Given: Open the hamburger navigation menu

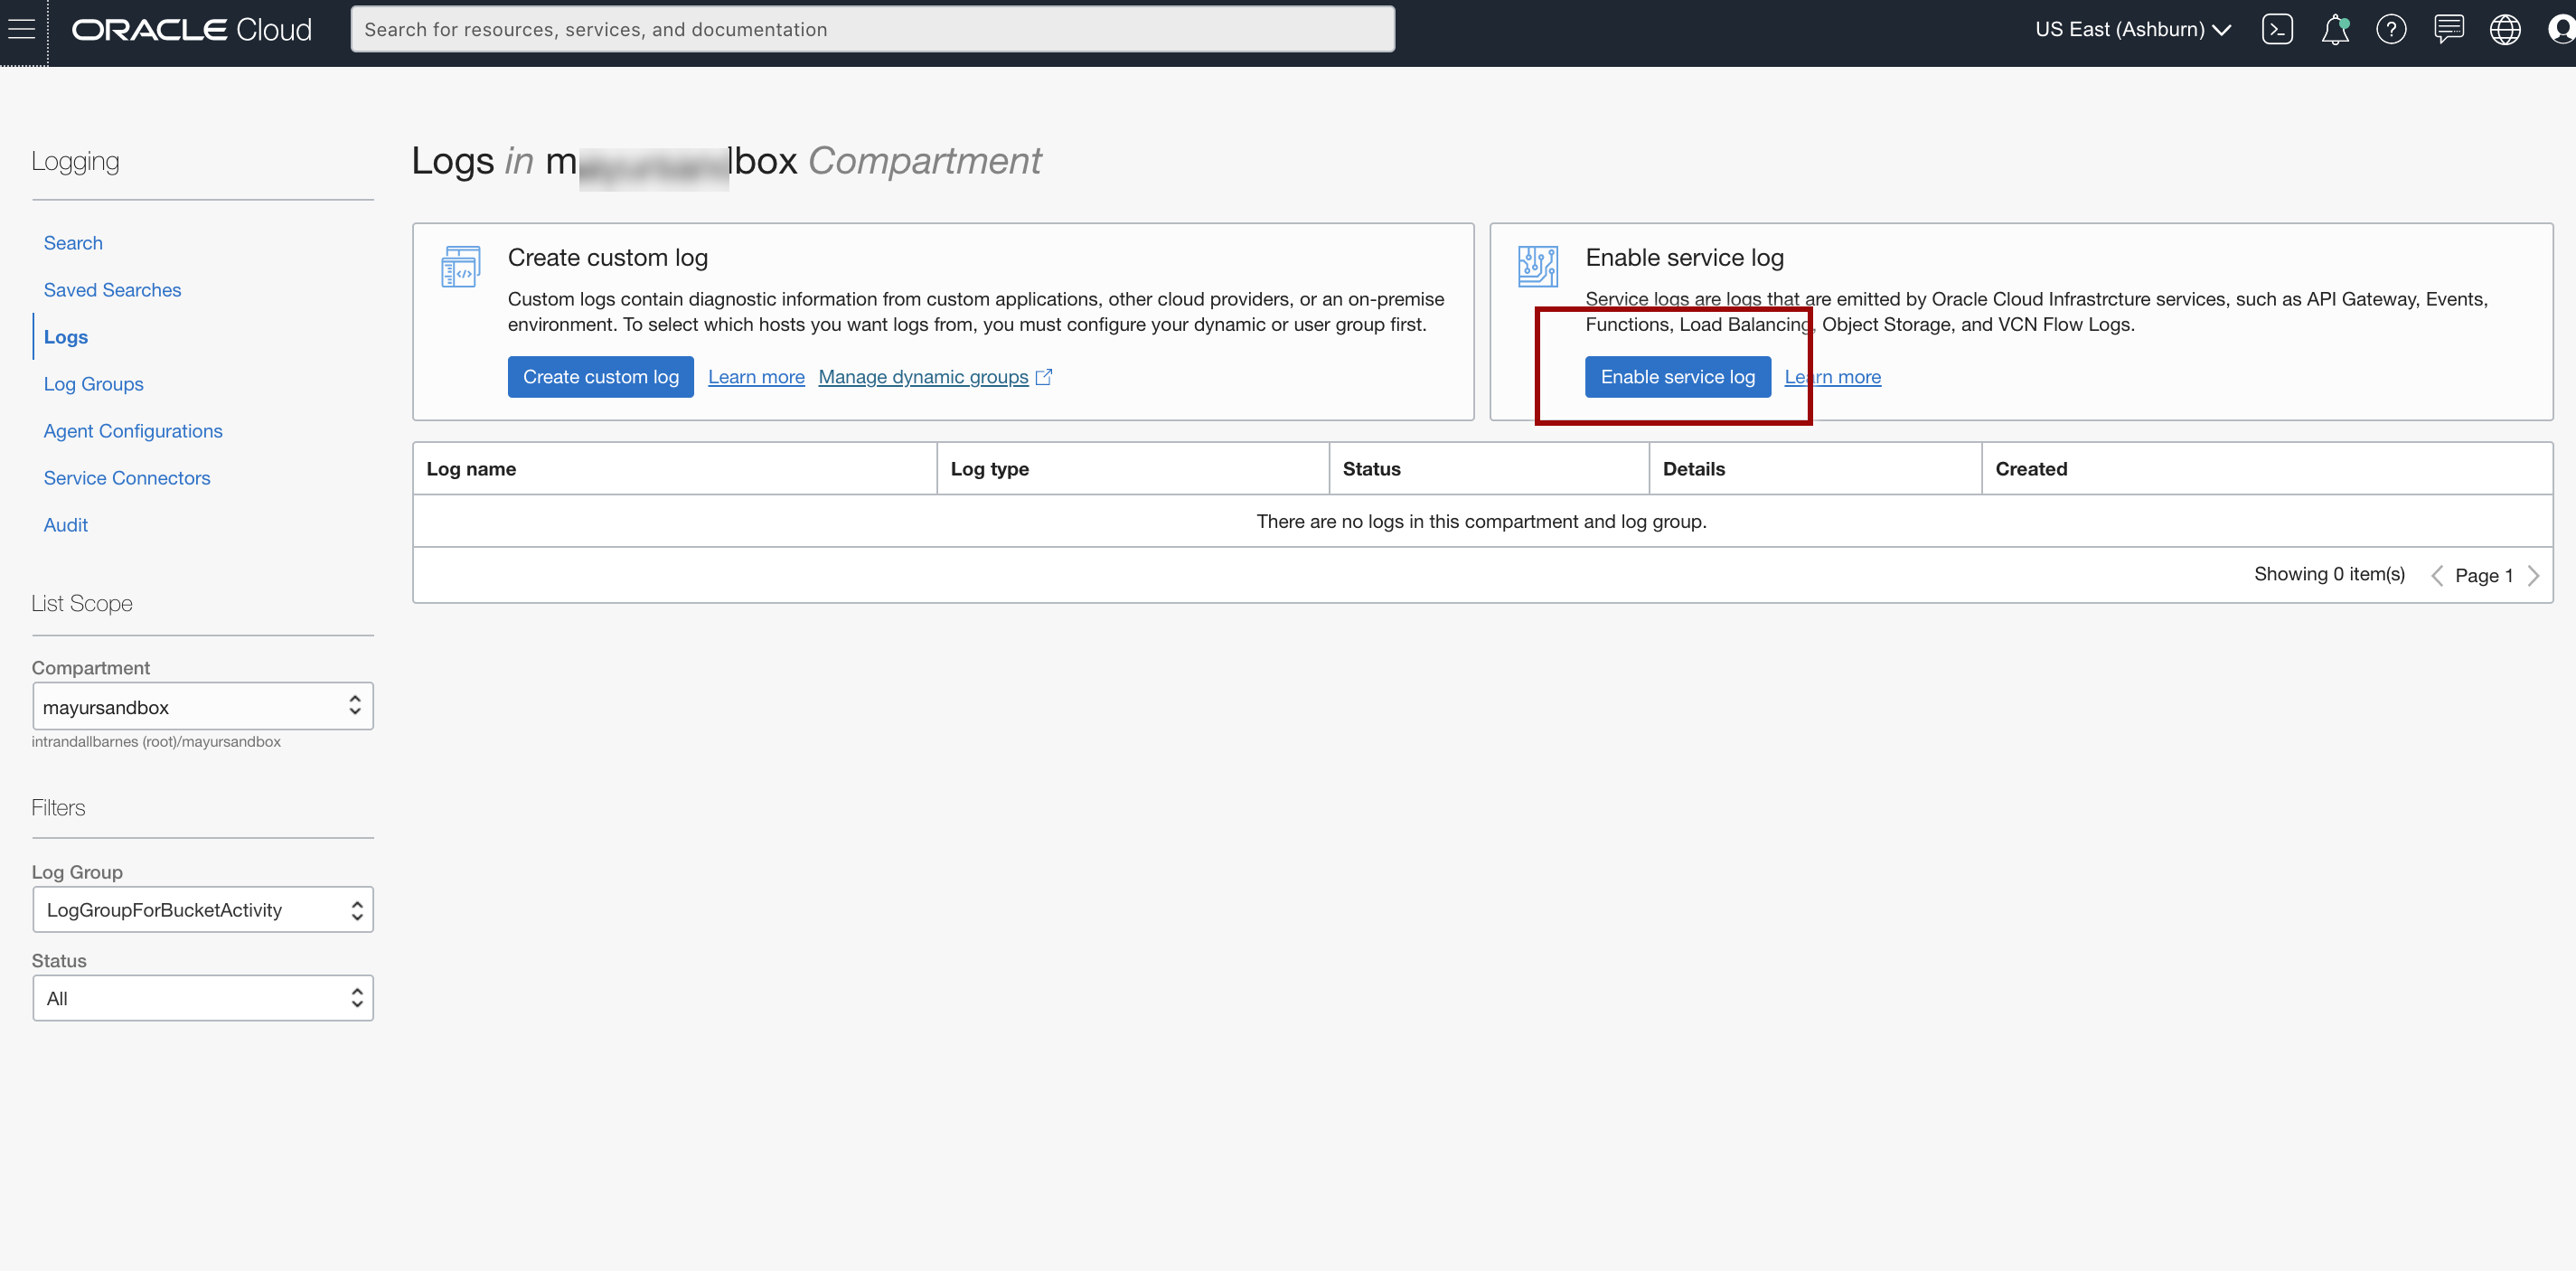Looking at the screenshot, I should pos(22,29).
